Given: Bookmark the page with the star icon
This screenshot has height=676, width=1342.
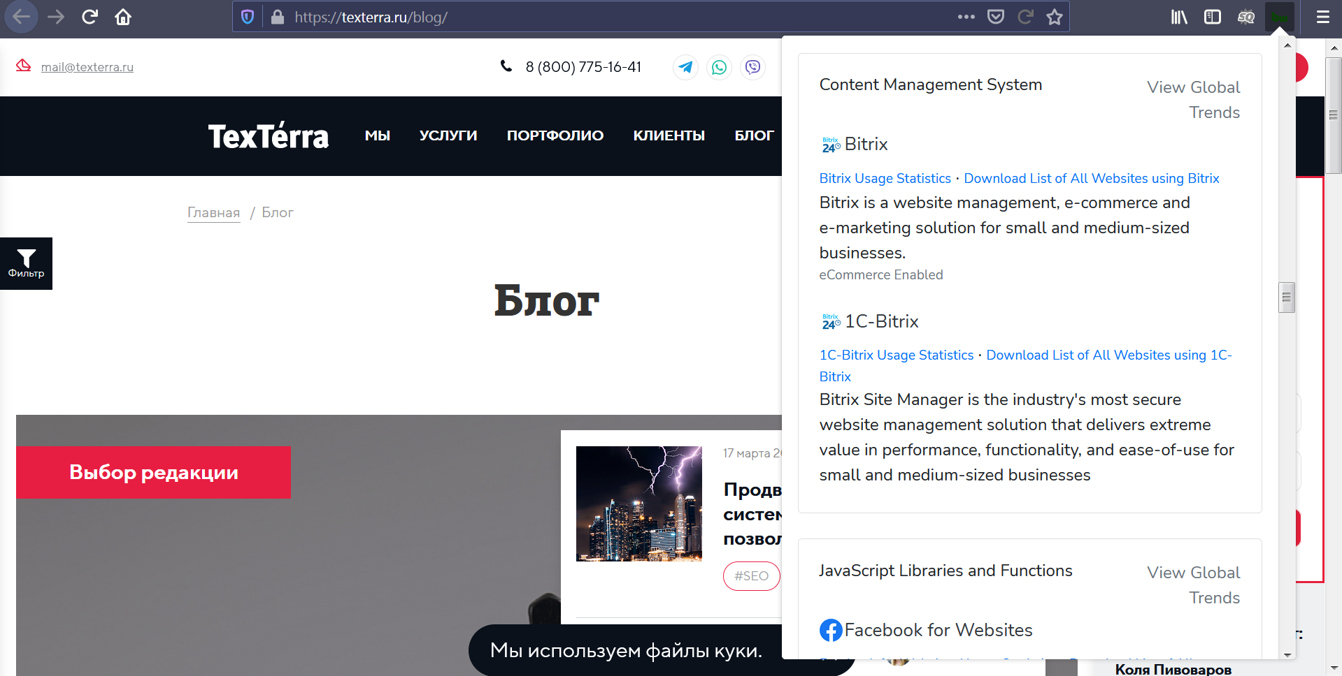Looking at the screenshot, I should point(1053,17).
